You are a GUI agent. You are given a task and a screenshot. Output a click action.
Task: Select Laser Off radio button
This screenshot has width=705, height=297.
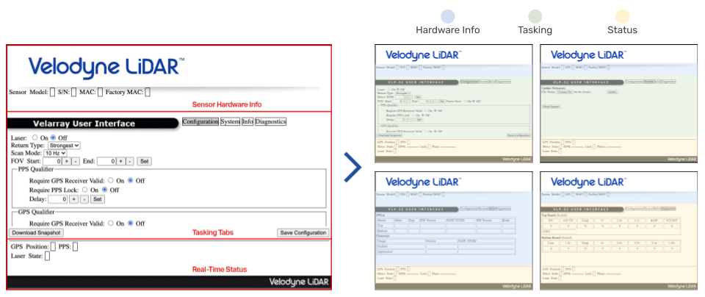click(x=54, y=137)
